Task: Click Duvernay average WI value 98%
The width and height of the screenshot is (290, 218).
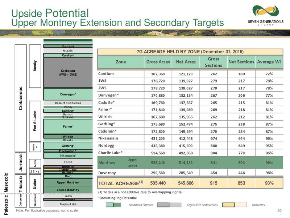Action: 269,173
